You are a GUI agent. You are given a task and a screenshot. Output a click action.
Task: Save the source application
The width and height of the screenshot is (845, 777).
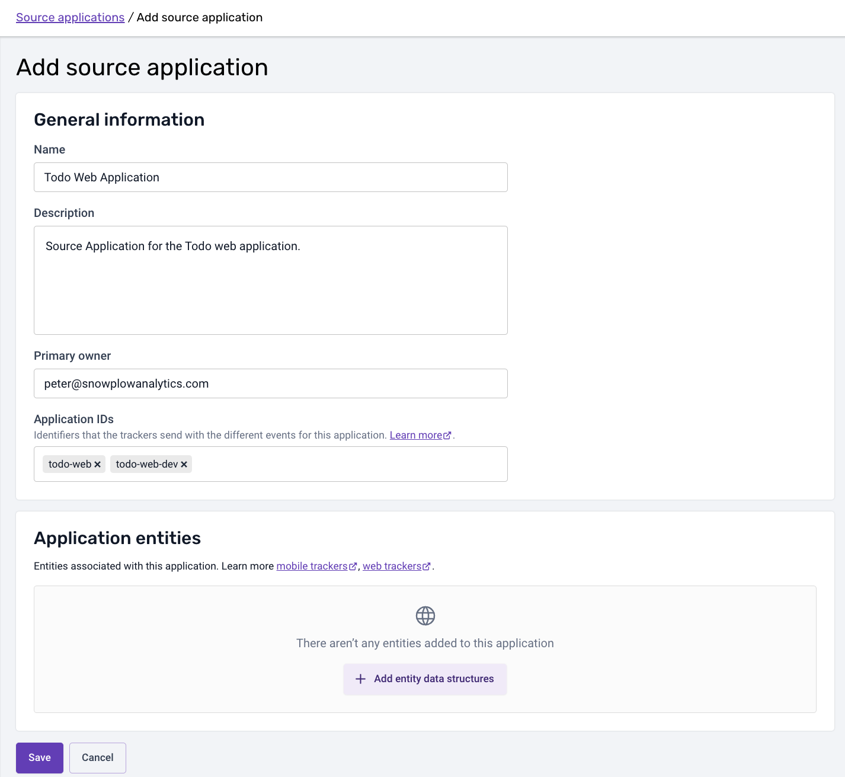(40, 757)
